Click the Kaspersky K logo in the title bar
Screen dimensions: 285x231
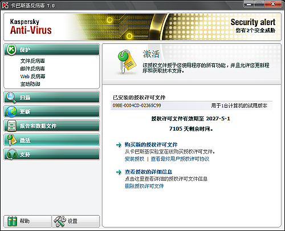(x=5, y=5)
